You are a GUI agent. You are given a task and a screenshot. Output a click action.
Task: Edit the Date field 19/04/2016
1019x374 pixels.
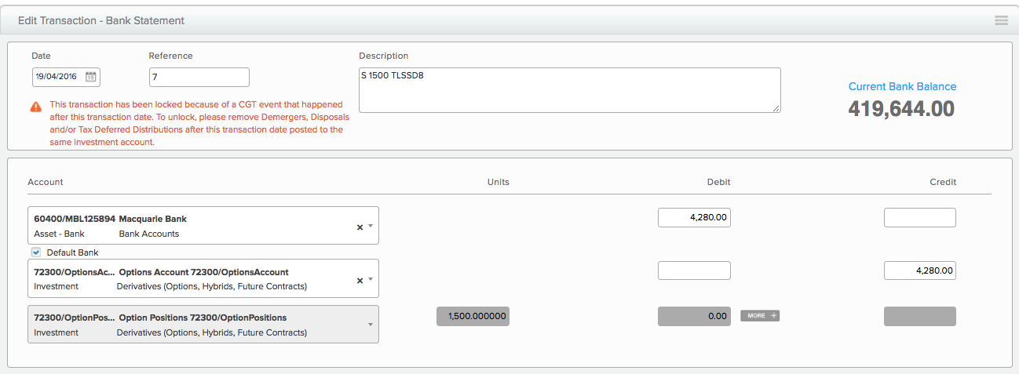coord(66,77)
